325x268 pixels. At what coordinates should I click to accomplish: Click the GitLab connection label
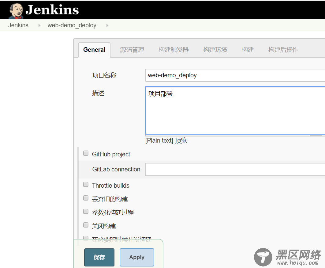tap(116, 169)
